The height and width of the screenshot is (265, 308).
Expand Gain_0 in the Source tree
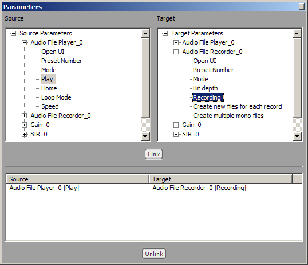point(24,125)
